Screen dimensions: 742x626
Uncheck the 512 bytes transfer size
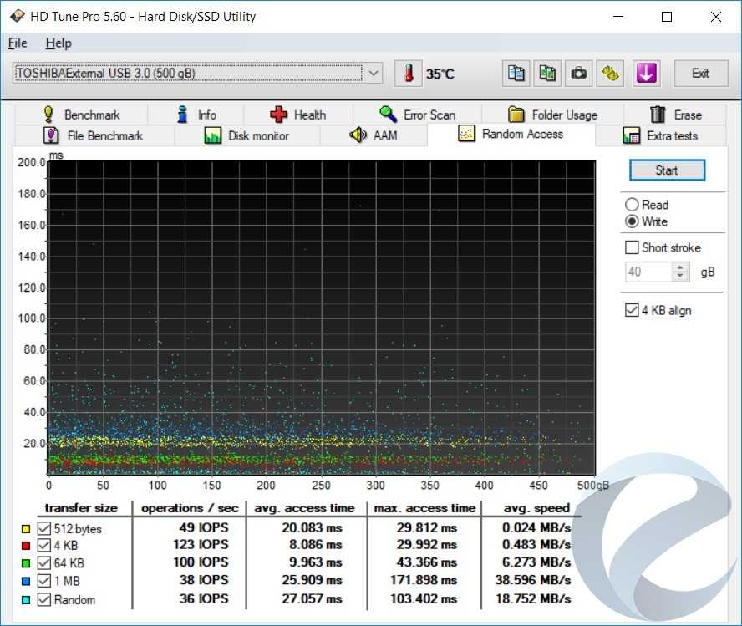(x=44, y=528)
